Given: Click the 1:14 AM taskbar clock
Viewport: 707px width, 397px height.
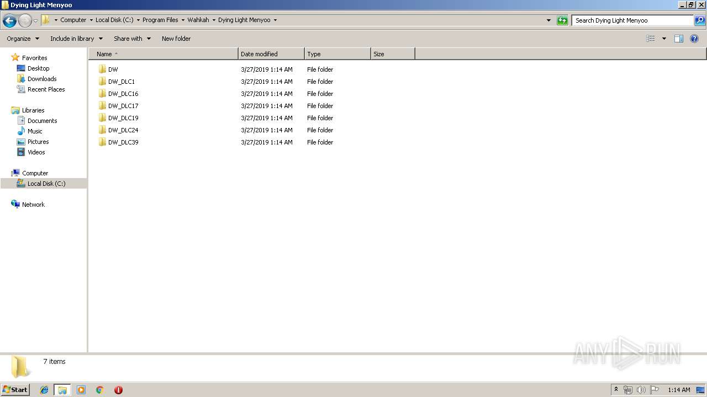Looking at the screenshot, I should (679, 390).
